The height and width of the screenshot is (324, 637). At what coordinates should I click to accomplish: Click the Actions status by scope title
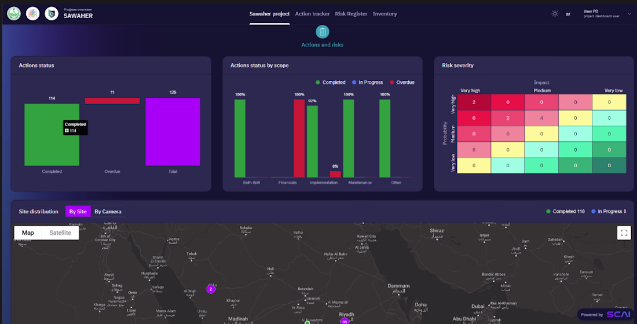[259, 65]
